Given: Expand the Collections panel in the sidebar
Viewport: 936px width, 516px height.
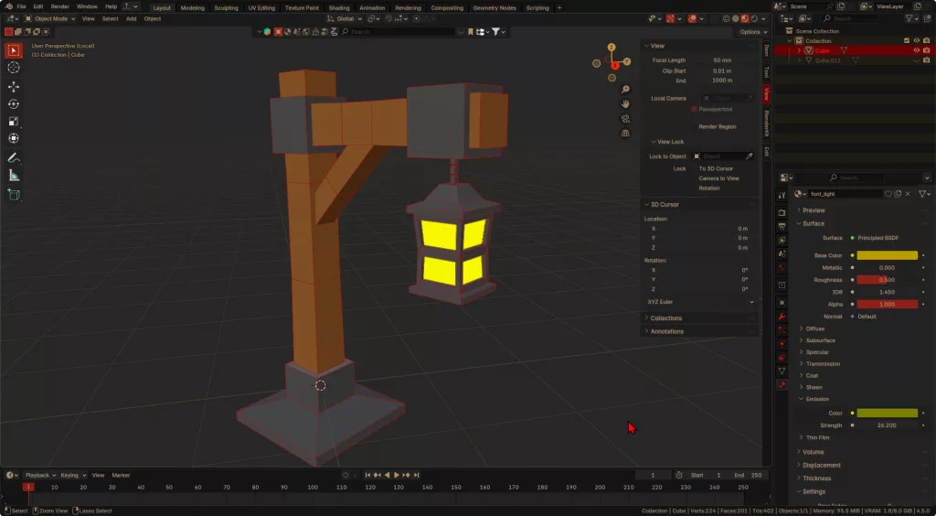Looking at the screenshot, I should pyautogui.click(x=665, y=317).
